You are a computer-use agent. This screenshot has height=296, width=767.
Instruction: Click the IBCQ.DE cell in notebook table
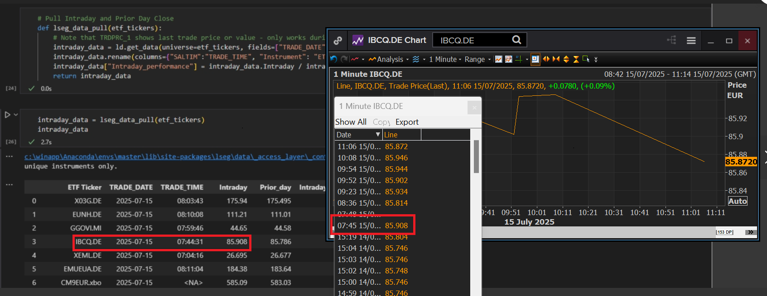coord(88,242)
